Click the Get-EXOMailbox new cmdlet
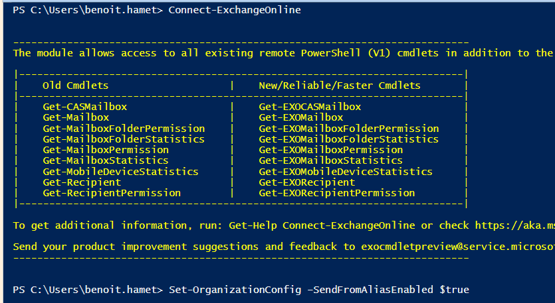The height and width of the screenshot is (303, 555). click(x=301, y=117)
